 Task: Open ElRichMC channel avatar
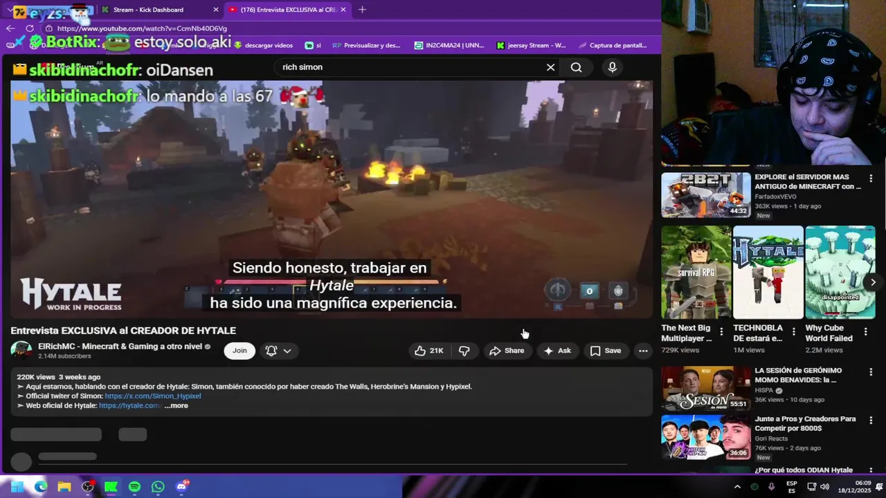coord(21,351)
